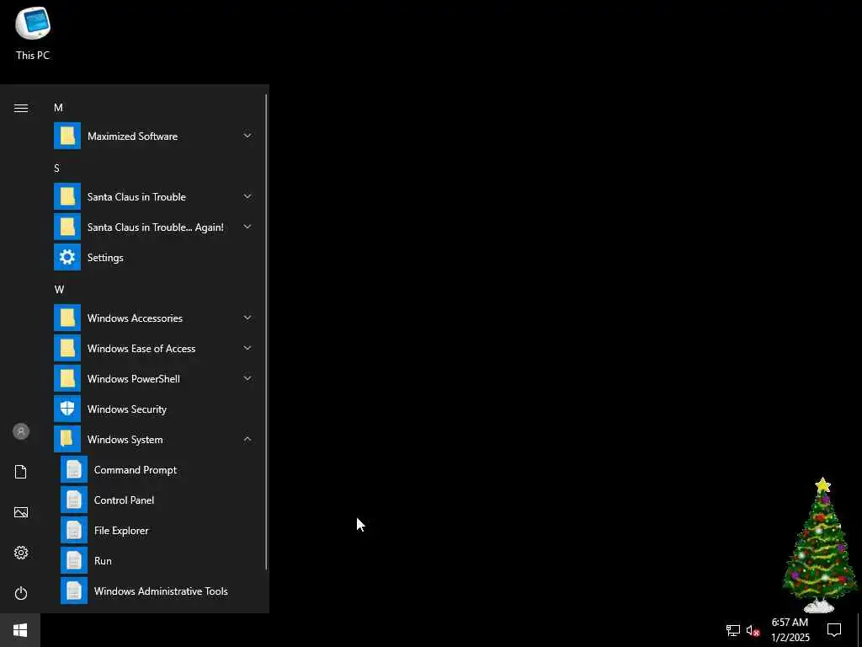
Task: Open the network icon in system tray
Action: click(x=733, y=630)
